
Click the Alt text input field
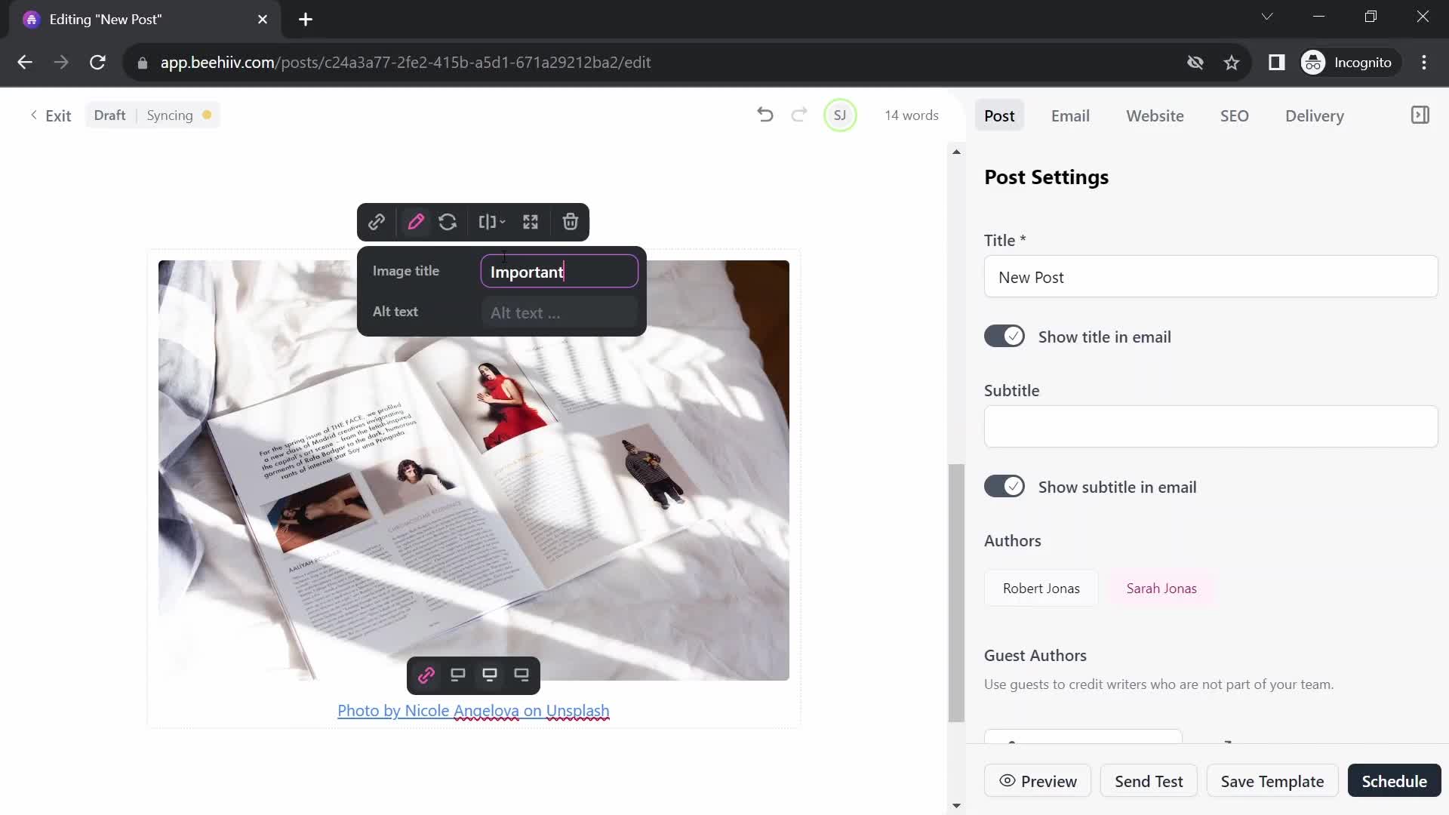(560, 312)
